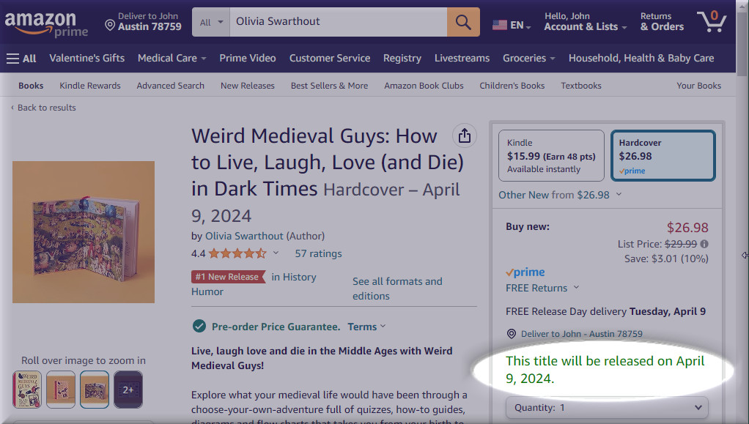Expand the Pre-order Terms dropdown
This screenshot has width=749, height=424.
[x=366, y=327]
